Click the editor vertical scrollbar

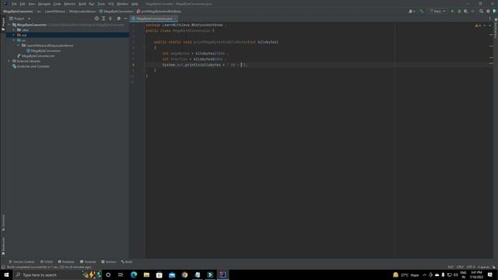(x=491, y=140)
